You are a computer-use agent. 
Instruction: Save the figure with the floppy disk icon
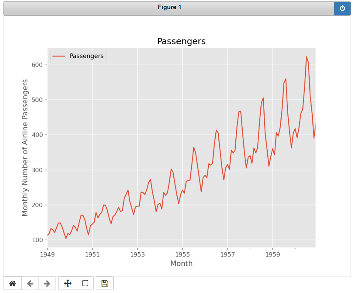click(x=104, y=283)
